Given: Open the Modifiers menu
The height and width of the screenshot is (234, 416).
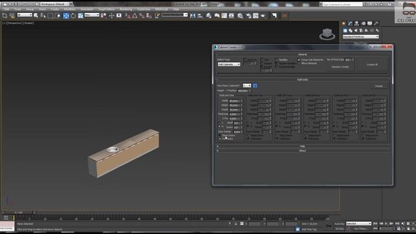Looking at the screenshot, I should click(70, 9).
